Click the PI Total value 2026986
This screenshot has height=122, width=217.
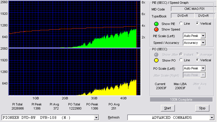[18, 108]
